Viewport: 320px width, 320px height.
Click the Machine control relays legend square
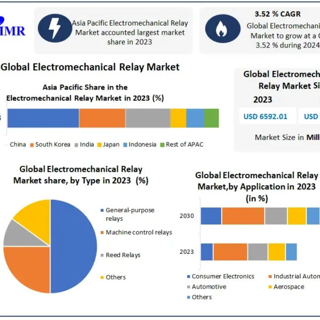tap(102, 233)
